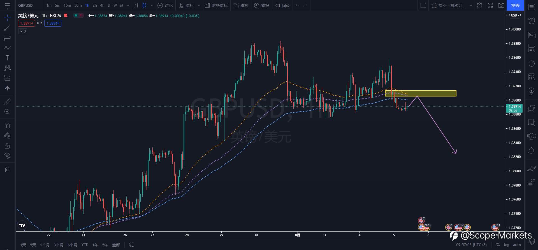
Task: Open the main hamburger menu
Action: (x=7, y=5)
